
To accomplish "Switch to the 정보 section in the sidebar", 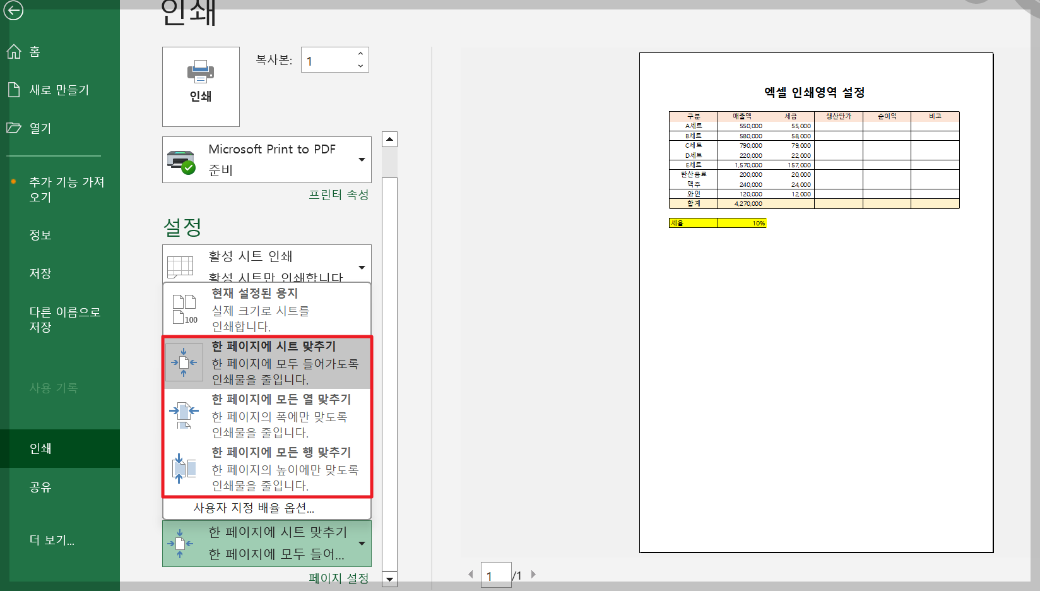I will pos(40,234).
